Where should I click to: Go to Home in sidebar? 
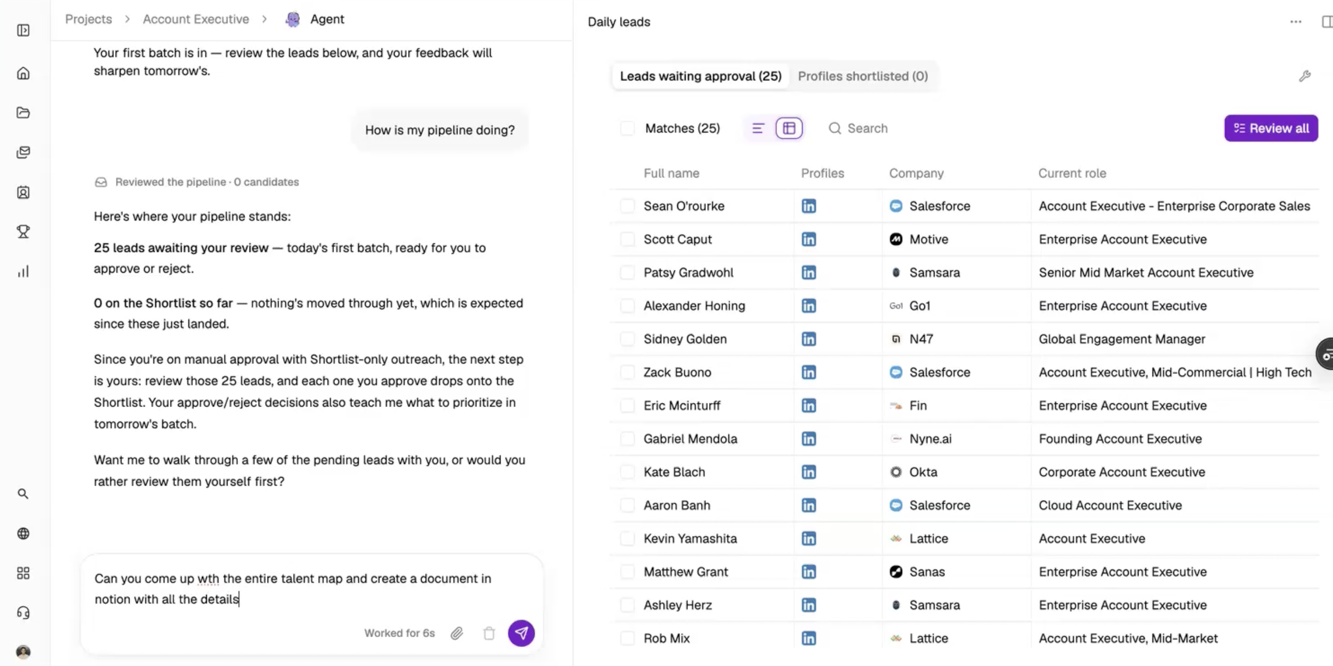pos(23,74)
